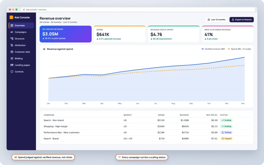Open the Shopping · High margin campaign row
The height and width of the screenshot is (165, 264).
click(x=146, y=126)
